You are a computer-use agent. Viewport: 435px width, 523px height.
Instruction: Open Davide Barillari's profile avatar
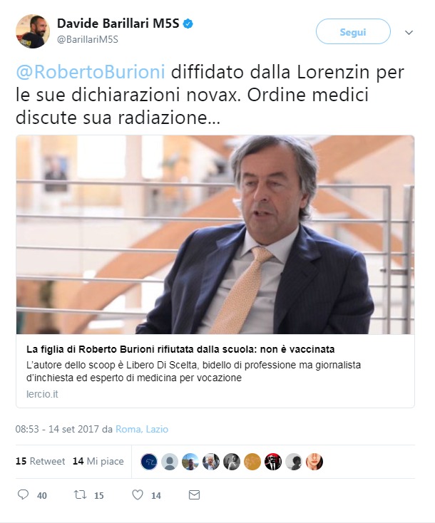tap(33, 31)
